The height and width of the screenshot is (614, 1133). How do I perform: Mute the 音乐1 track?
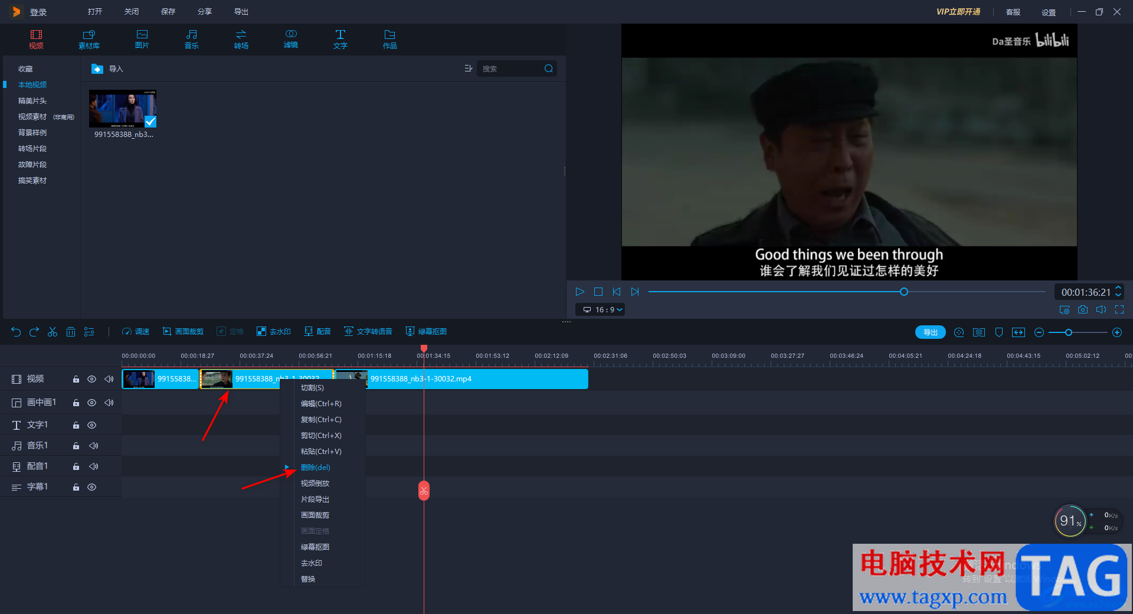pos(94,446)
